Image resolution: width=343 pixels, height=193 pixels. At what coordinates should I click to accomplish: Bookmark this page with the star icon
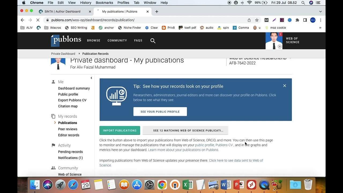point(257,20)
